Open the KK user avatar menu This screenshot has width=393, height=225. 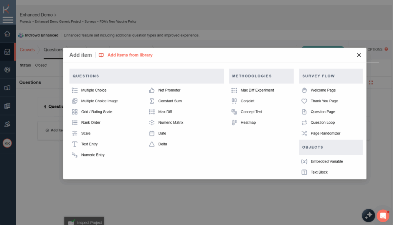[7, 143]
